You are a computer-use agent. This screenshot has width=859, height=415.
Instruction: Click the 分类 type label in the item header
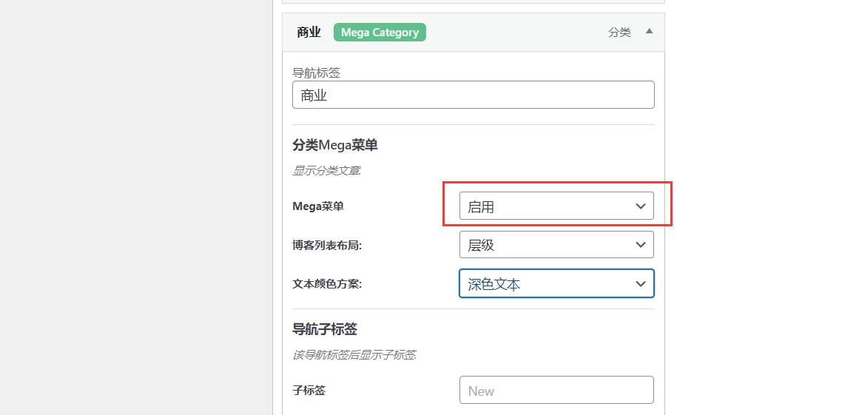pos(619,33)
